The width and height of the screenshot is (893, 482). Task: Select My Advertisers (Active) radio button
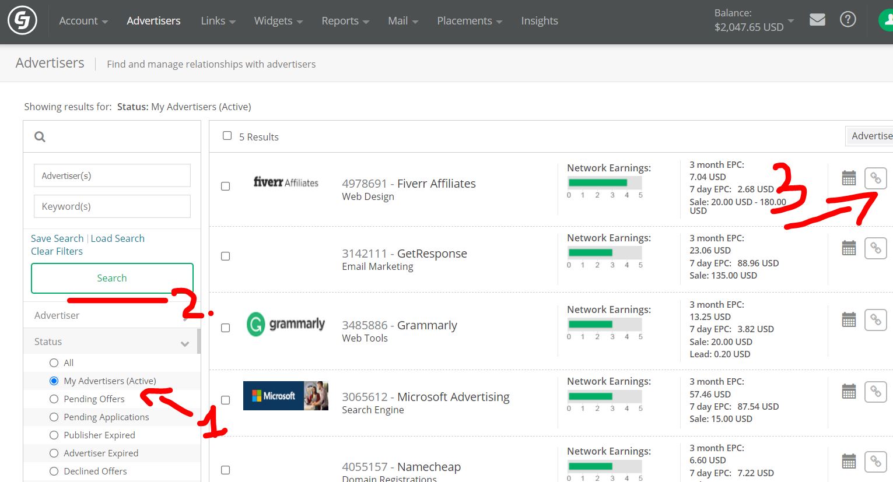click(x=54, y=381)
